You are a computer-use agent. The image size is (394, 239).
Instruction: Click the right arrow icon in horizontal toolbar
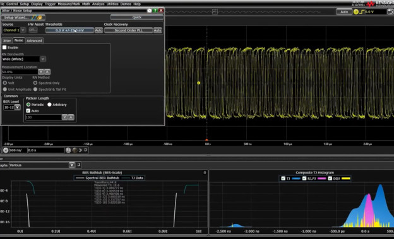[80, 150]
